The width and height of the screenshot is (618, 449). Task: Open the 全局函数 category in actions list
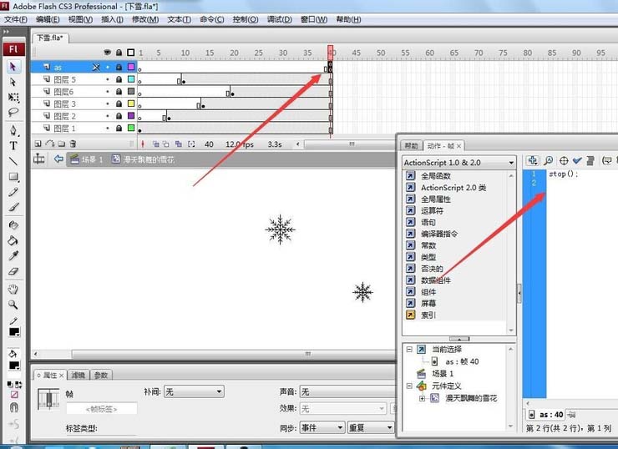(x=435, y=176)
